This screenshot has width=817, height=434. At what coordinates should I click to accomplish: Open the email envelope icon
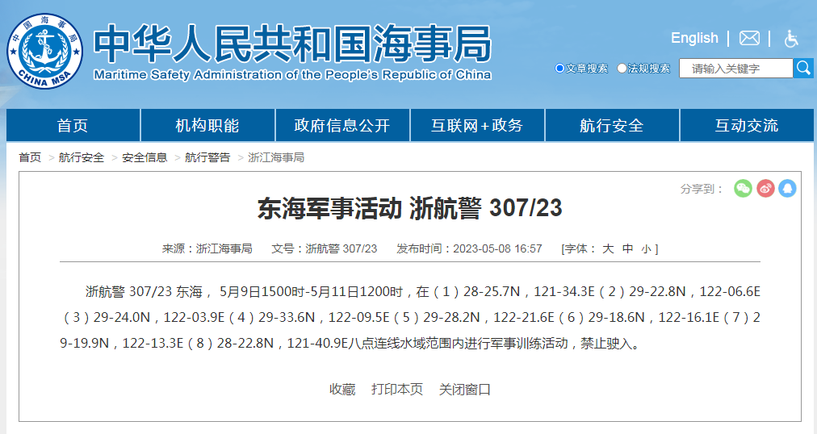tap(749, 38)
